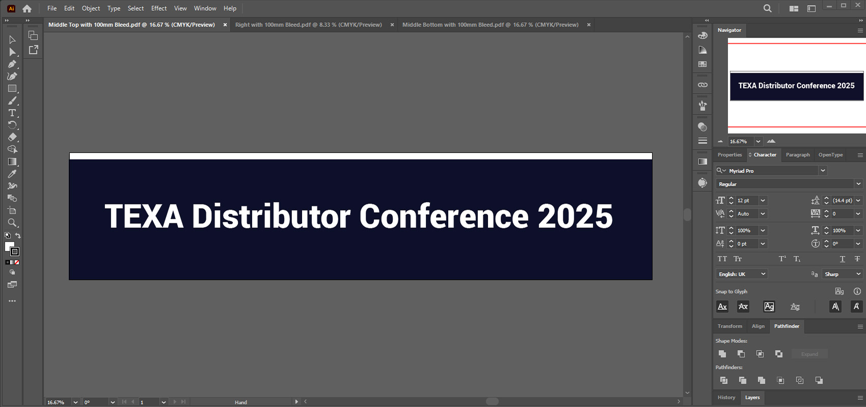This screenshot has width=866, height=407.
Task: Select the Artboard tool
Action: (12, 211)
